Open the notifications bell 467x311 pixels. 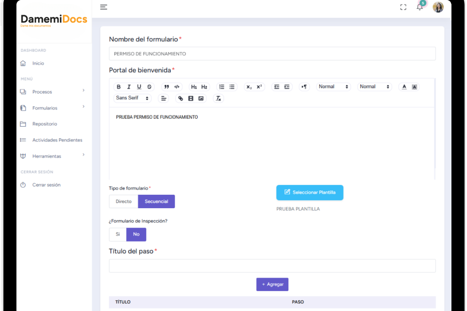click(419, 7)
